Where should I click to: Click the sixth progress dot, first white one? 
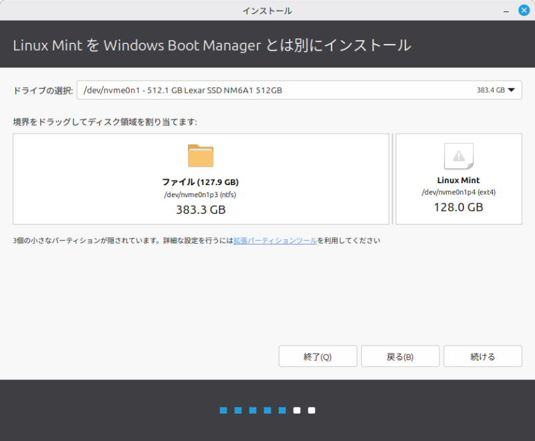point(297,410)
